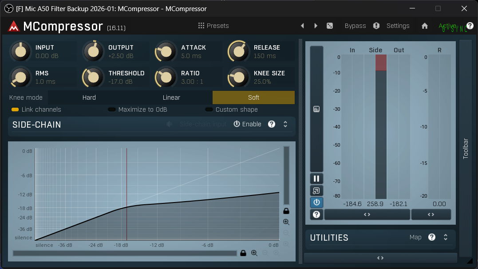Zoom in graph horizontally

tap(254, 253)
